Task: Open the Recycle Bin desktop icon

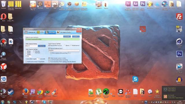Action: pos(3,5)
